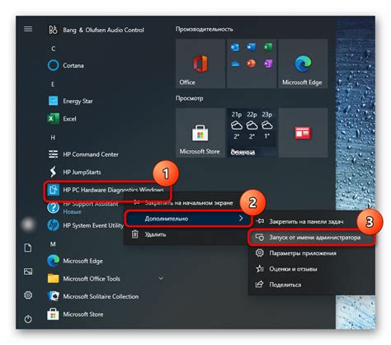The image size is (391, 345).
Task: Launch the Cortana app icon
Action: [53, 65]
